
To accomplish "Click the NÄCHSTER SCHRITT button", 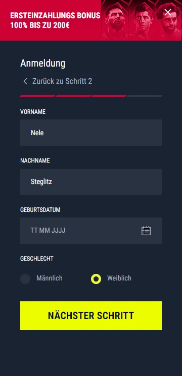I will 91,316.
